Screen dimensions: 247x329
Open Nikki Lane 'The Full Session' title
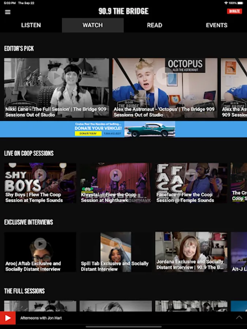pos(56,112)
